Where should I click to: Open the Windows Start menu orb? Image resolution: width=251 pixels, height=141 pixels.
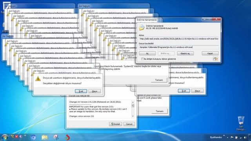(x=4, y=137)
